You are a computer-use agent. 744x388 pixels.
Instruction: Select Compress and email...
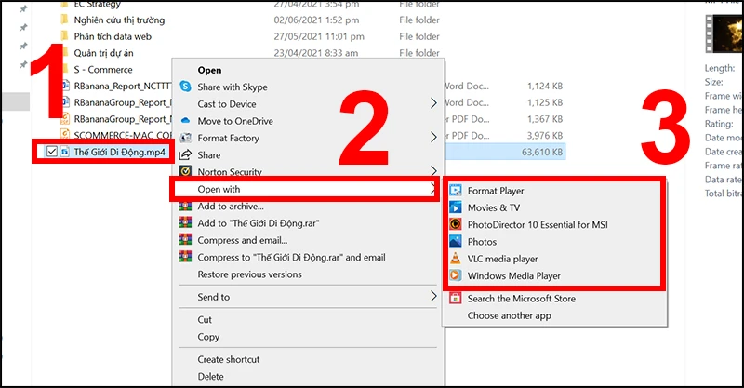[x=243, y=240]
